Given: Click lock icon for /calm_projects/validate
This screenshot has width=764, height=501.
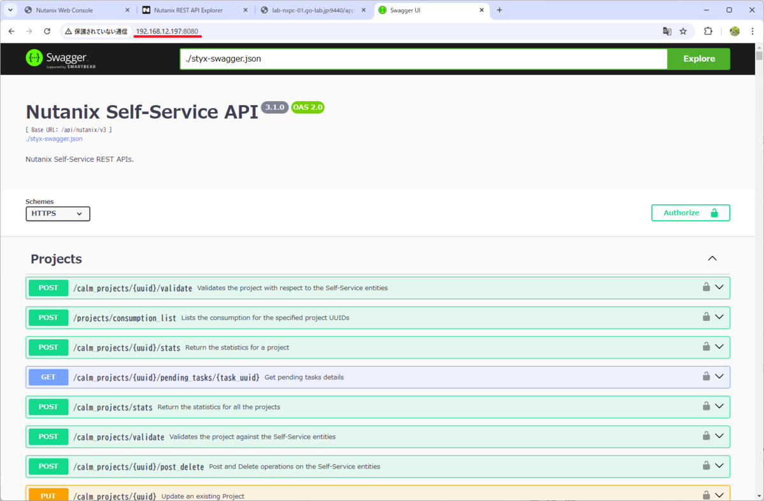Looking at the screenshot, I should pos(706,436).
